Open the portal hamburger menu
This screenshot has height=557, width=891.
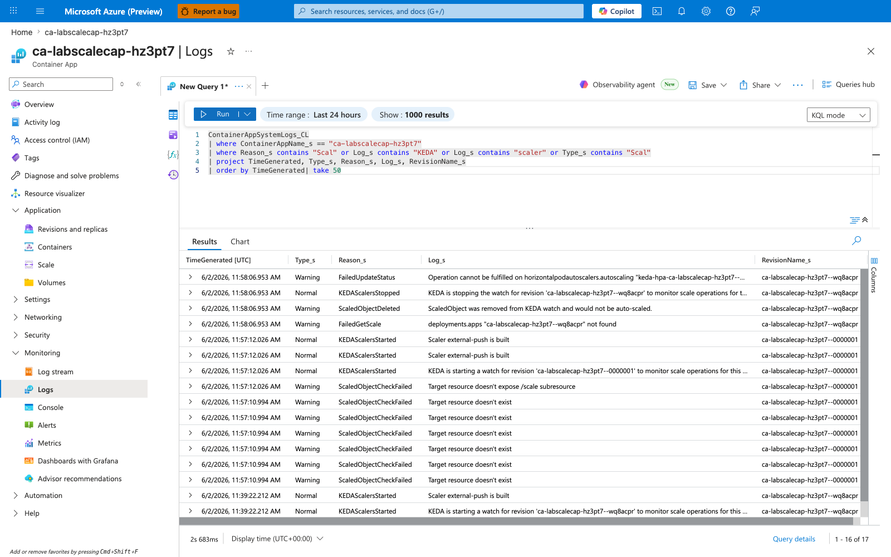click(x=40, y=11)
